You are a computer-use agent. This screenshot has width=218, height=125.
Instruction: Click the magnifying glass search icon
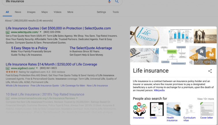pyautogui.click(x=117, y=1)
